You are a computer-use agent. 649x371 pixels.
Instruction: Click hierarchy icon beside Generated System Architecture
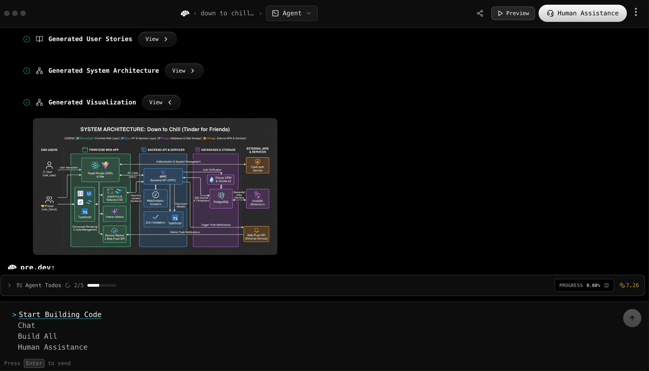39,71
